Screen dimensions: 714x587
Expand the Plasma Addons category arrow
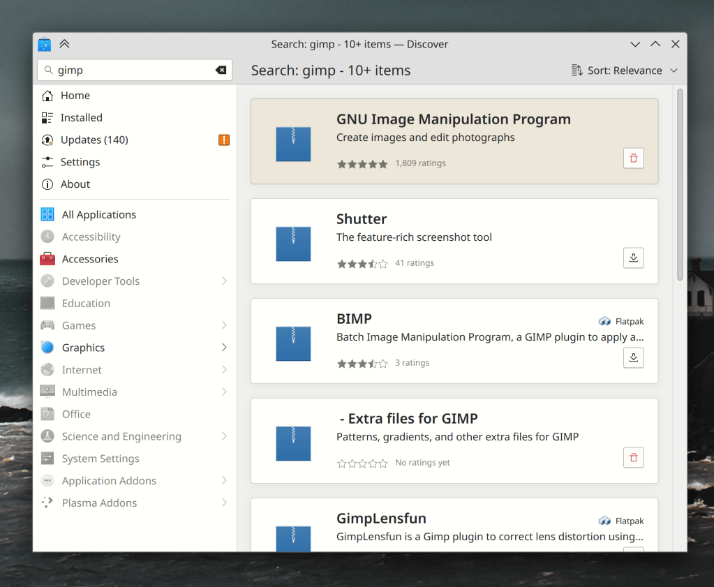coord(224,503)
